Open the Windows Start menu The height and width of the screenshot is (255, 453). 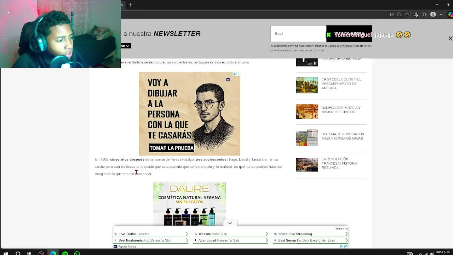point(6,253)
